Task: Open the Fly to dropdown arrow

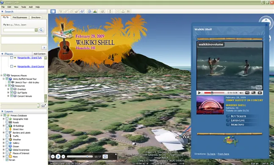Action: (36, 30)
